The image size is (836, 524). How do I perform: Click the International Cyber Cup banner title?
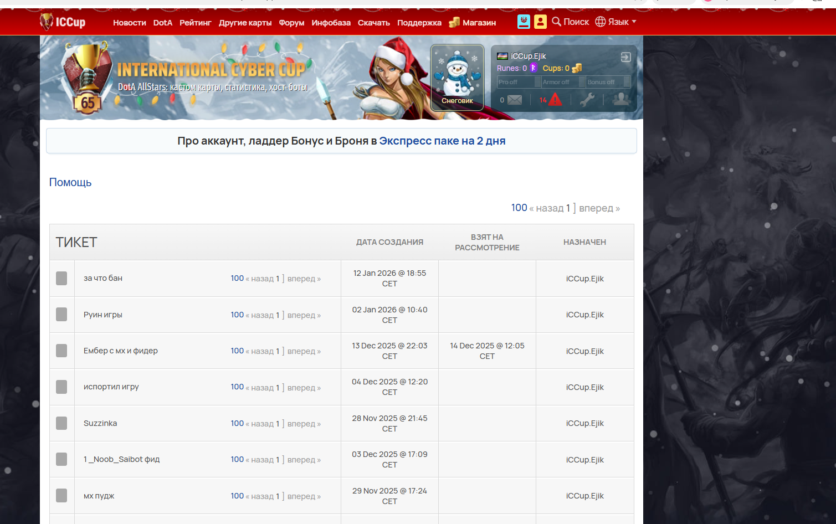211,69
